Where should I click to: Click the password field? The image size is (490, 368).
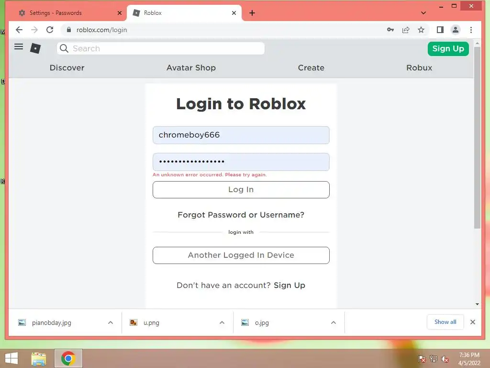pyautogui.click(x=241, y=162)
